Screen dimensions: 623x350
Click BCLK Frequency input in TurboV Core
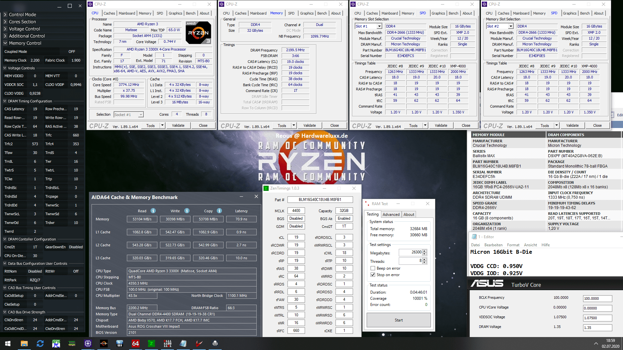597,298
